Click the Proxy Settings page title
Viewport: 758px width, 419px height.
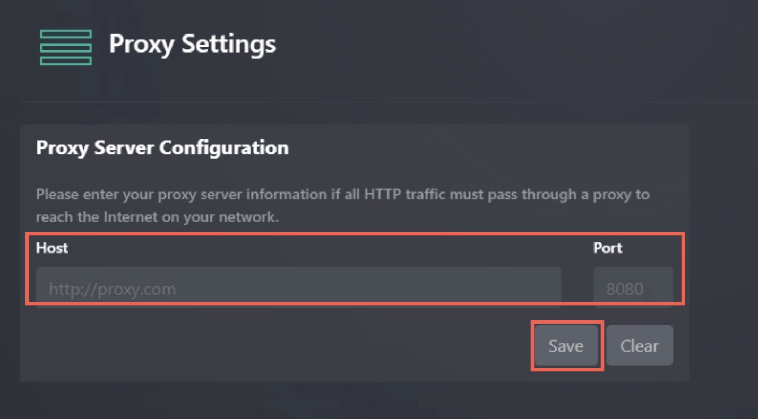tap(192, 45)
